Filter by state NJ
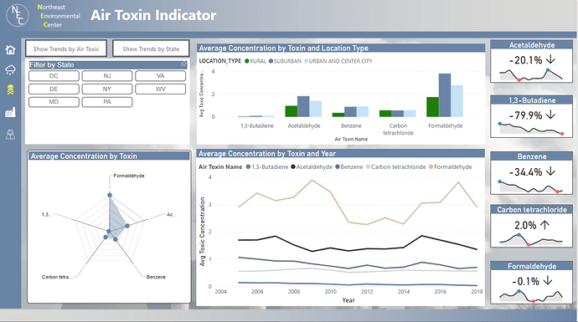Screen dimensions: 578x322 pos(107,76)
